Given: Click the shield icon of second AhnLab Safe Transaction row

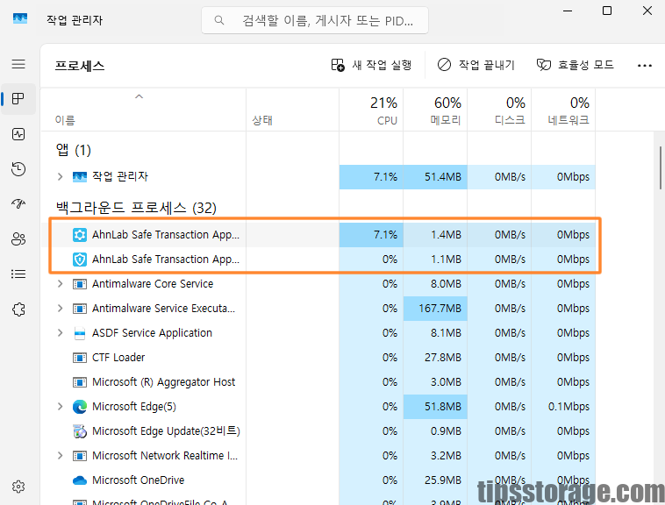Looking at the screenshot, I should 80,260.
